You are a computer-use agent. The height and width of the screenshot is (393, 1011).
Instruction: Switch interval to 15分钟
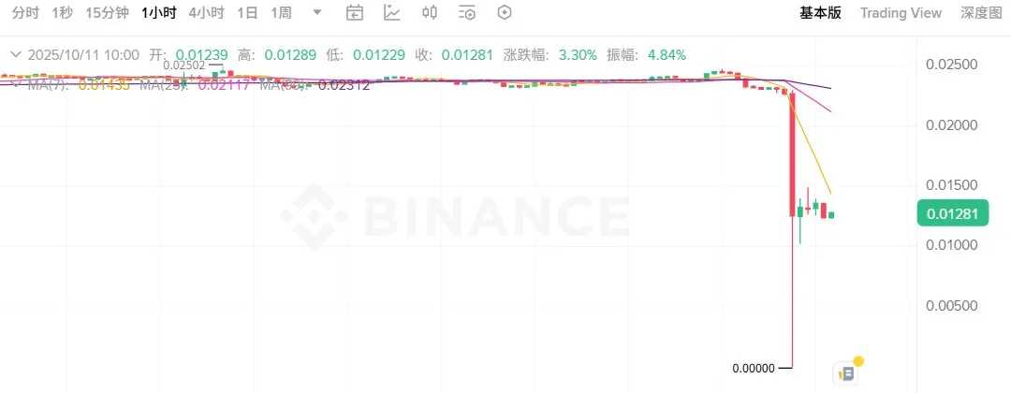pos(107,12)
